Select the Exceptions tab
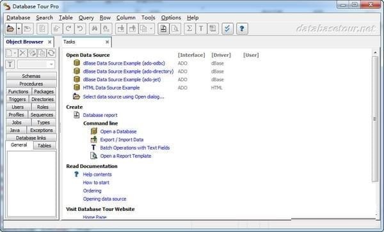Screen dimensions: 384x232 42,130
